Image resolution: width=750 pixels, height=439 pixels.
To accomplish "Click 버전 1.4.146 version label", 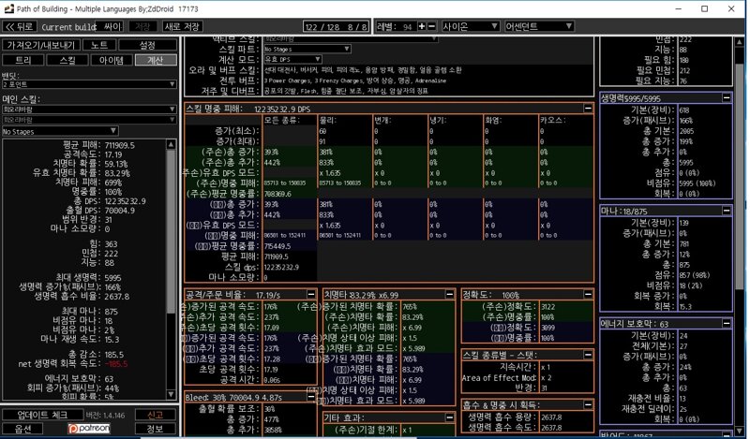I will (105, 415).
